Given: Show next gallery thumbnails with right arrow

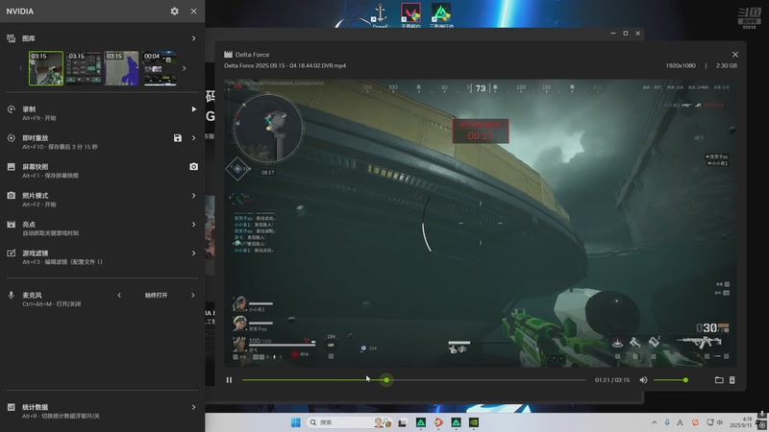Looking at the screenshot, I should pyautogui.click(x=185, y=68).
